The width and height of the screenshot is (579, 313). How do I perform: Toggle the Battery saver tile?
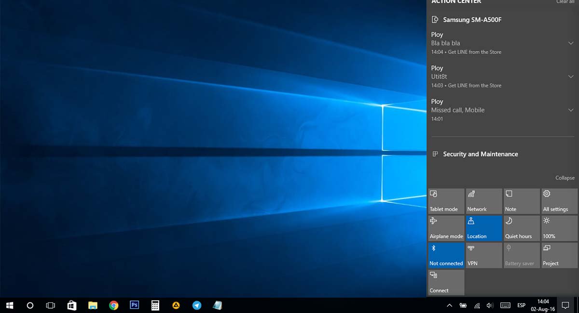(x=522, y=255)
